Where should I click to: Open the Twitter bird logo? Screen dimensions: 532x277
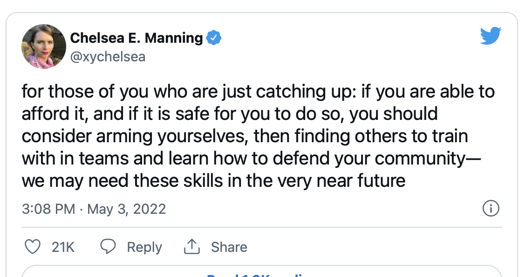tap(491, 36)
